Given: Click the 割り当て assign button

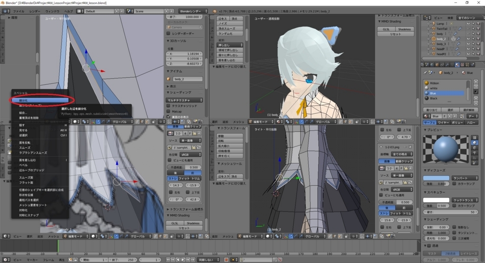Looking at the screenshot, I should (432, 110).
